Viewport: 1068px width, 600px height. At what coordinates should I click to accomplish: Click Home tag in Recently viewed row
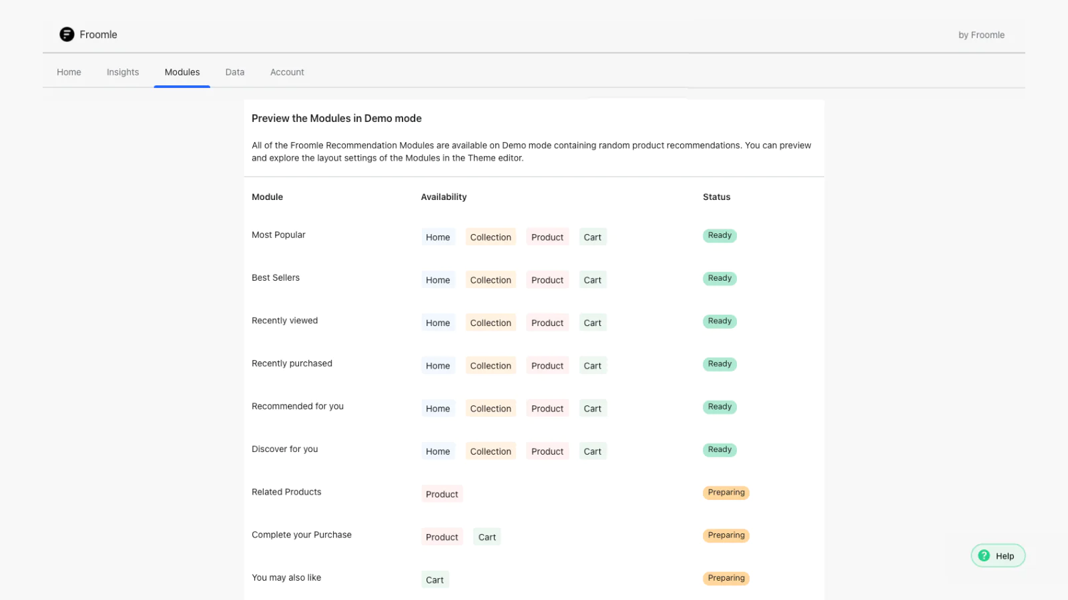[438, 323]
